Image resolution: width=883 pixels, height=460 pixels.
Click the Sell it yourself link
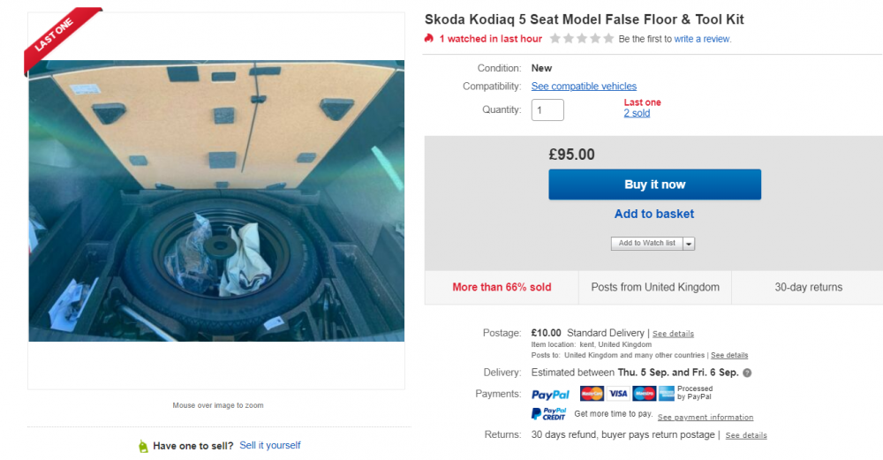point(269,445)
